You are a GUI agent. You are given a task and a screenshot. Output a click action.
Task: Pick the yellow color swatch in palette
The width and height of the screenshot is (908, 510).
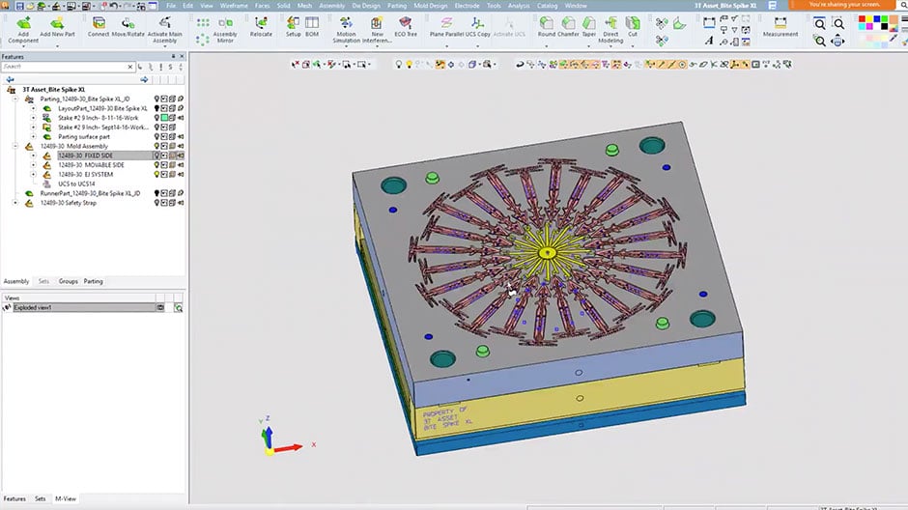tap(867, 19)
